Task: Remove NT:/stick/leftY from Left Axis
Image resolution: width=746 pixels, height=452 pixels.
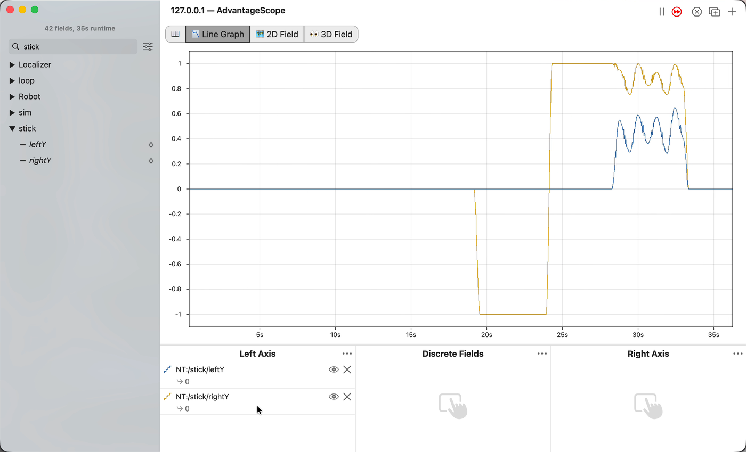Action: coord(347,369)
